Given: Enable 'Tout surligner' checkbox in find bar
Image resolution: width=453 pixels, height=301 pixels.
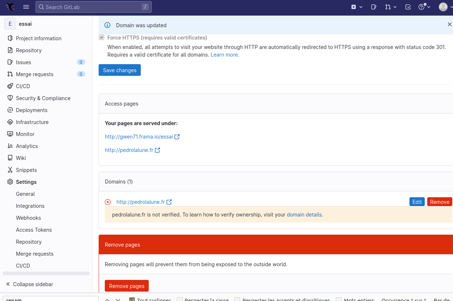Looking at the screenshot, I should (x=132, y=299).
